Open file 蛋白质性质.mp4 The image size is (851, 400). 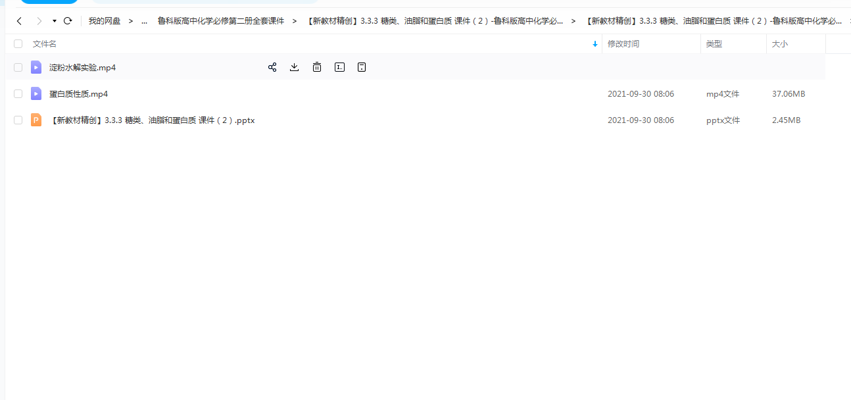click(78, 94)
